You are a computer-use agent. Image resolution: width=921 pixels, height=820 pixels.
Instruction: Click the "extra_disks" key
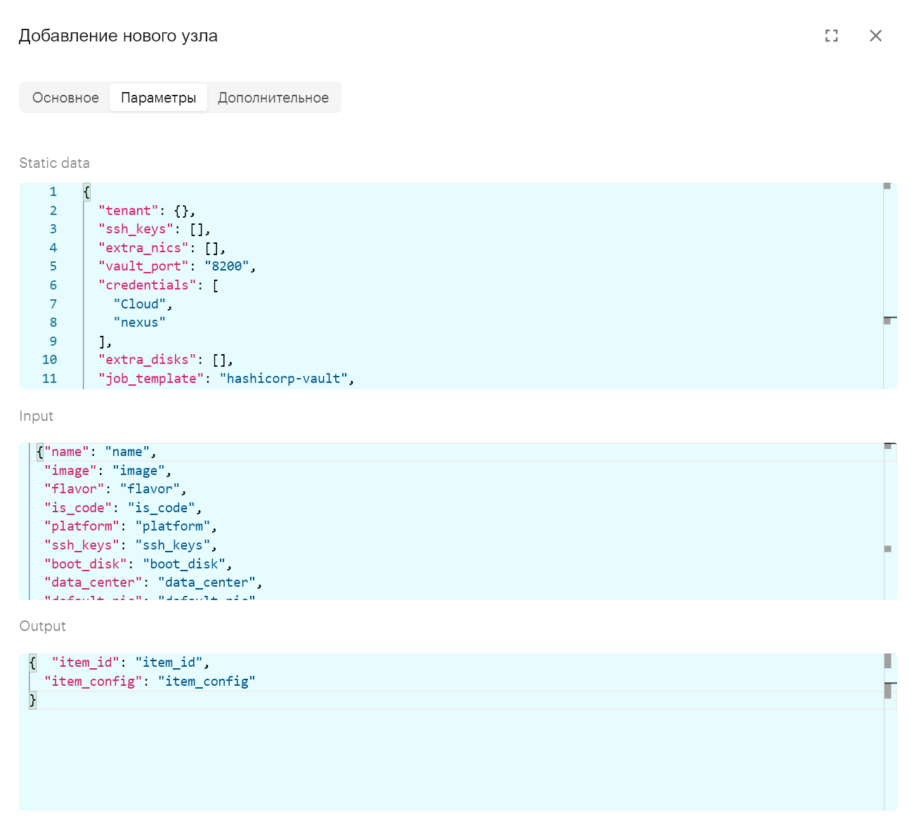148,360
